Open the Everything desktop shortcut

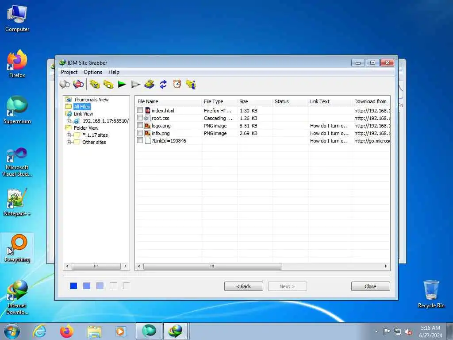(17, 248)
